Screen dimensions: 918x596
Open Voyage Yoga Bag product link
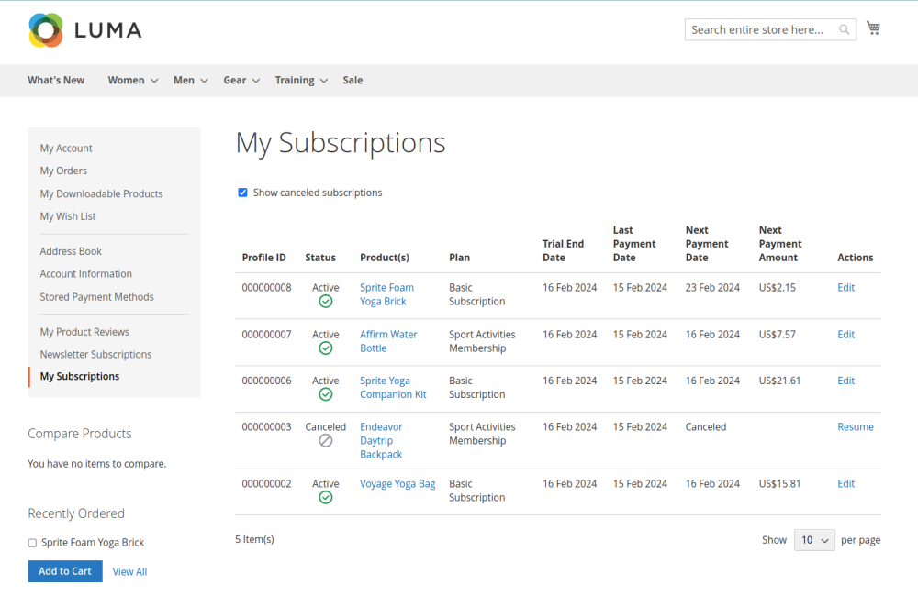click(x=397, y=484)
